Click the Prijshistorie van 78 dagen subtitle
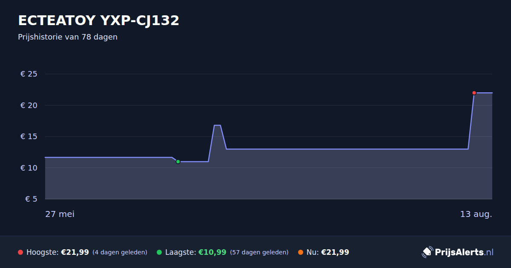The image size is (511, 268). point(68,37)
